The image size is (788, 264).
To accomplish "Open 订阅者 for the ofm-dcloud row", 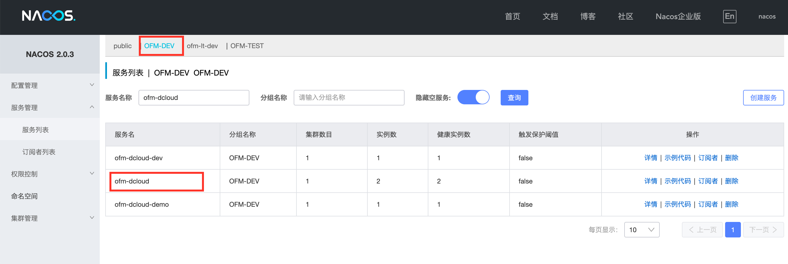I will [708, 181].
